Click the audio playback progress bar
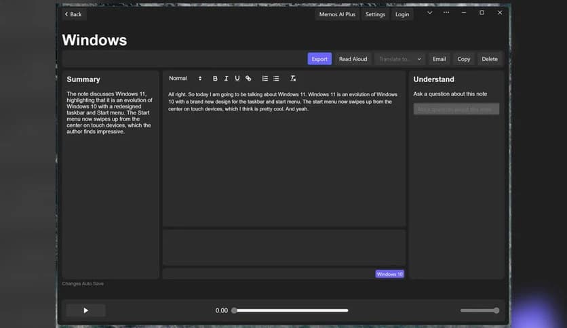The width and height of the screenshot is (567, 328). [291, 310]
